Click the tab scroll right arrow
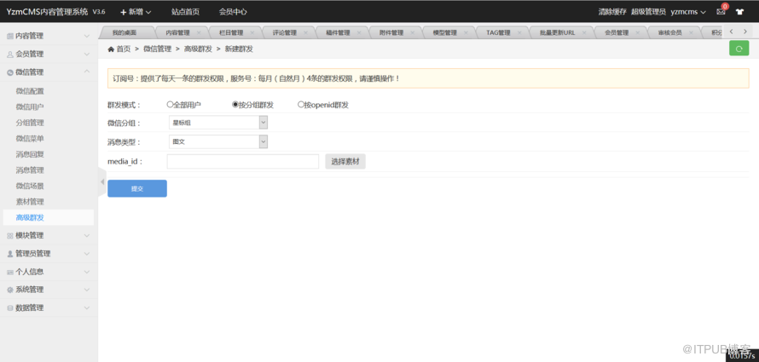The width and height of the screenshot is (759, 362). [745, 32]
